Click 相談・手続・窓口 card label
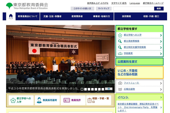The image size is (170, 113). (x=101, y=100)
